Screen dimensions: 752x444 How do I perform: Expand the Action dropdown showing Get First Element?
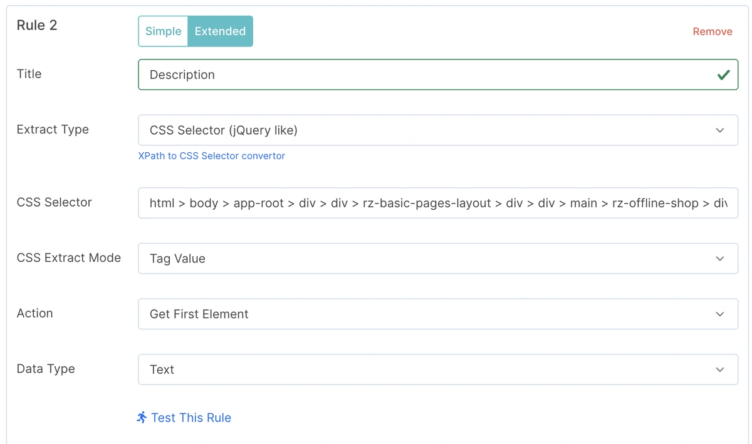pyautogui.click(x=437, y=314)
